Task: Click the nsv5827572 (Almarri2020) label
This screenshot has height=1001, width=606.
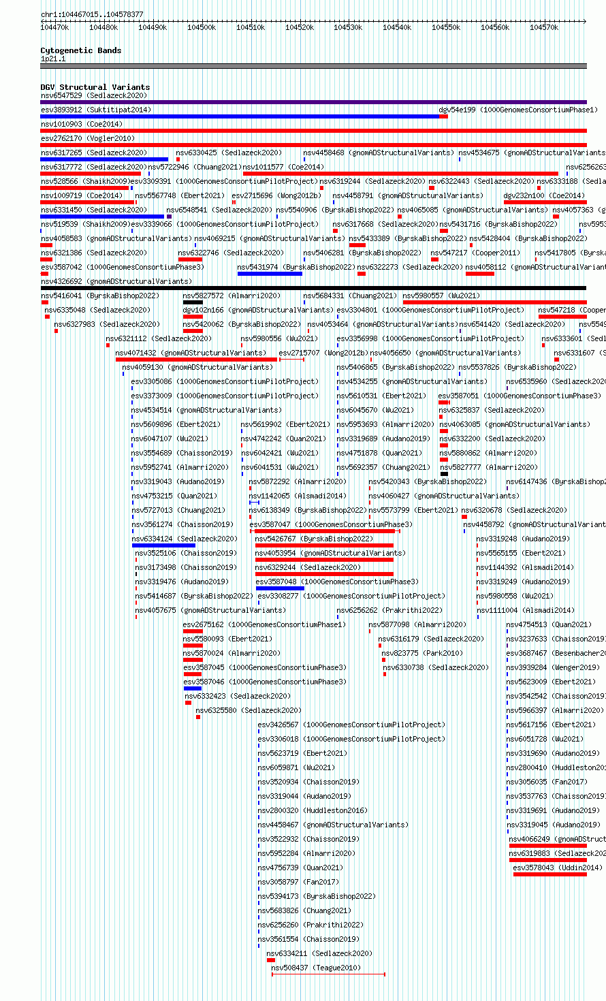Action: [232, 296]
